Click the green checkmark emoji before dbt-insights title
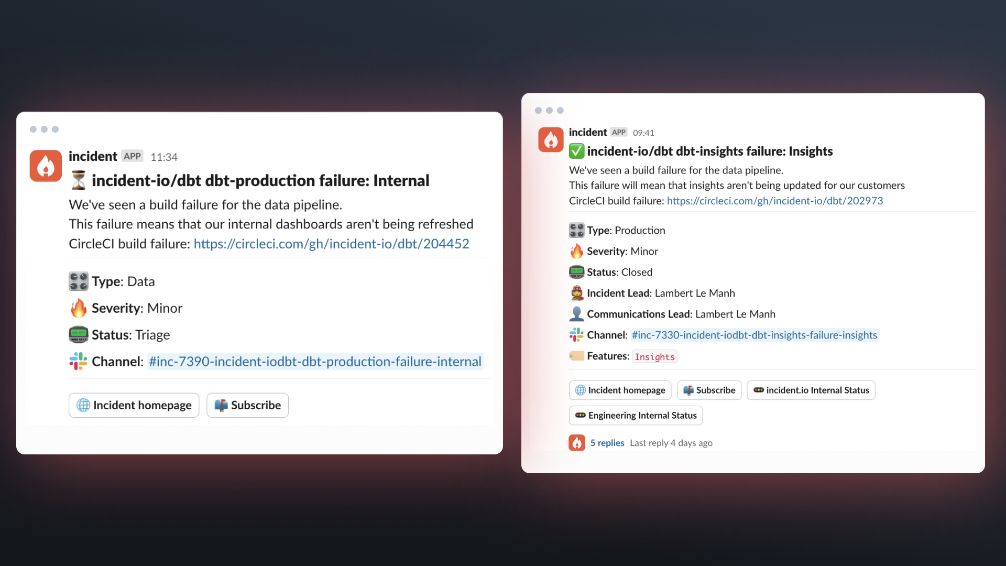The image size is (1006, 566). point(576,151)
